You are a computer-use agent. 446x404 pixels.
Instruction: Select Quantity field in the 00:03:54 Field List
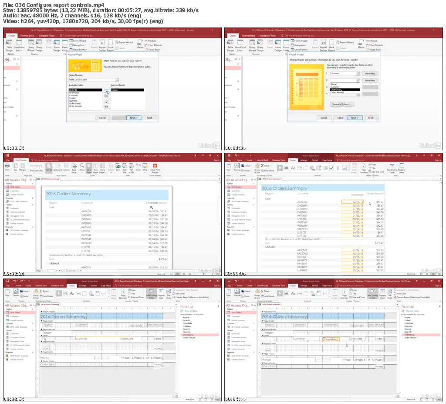click(x=187, y=332)
